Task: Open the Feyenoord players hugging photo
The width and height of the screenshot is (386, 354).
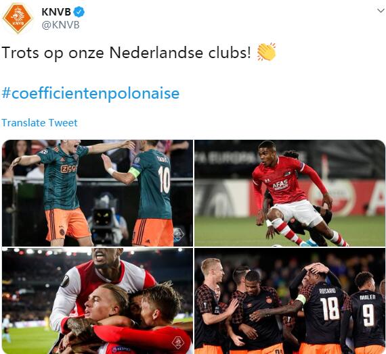Action: [x=98, y=301]
